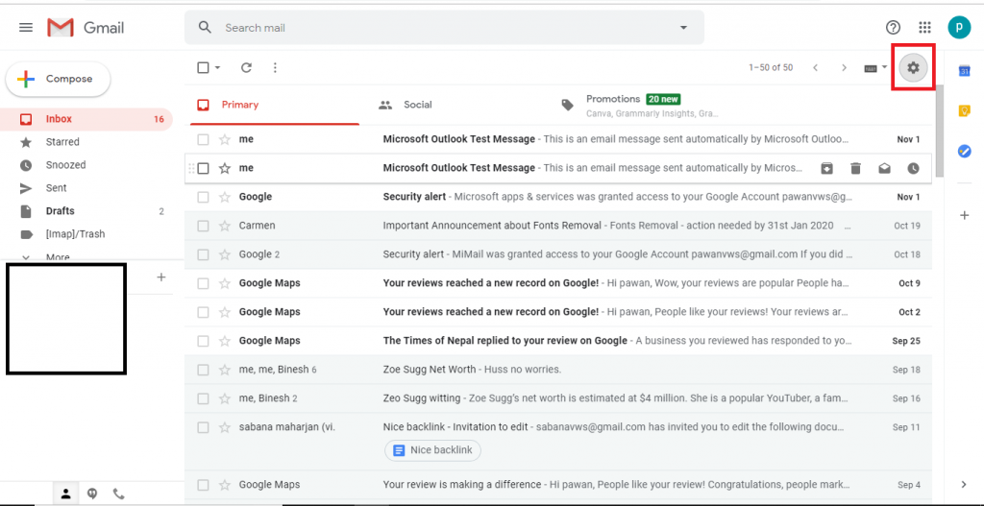Viewport: 984px width, 506px height.
Task: Select the hovered Outlook Test Message checkbox
Action: click(203, 168)
